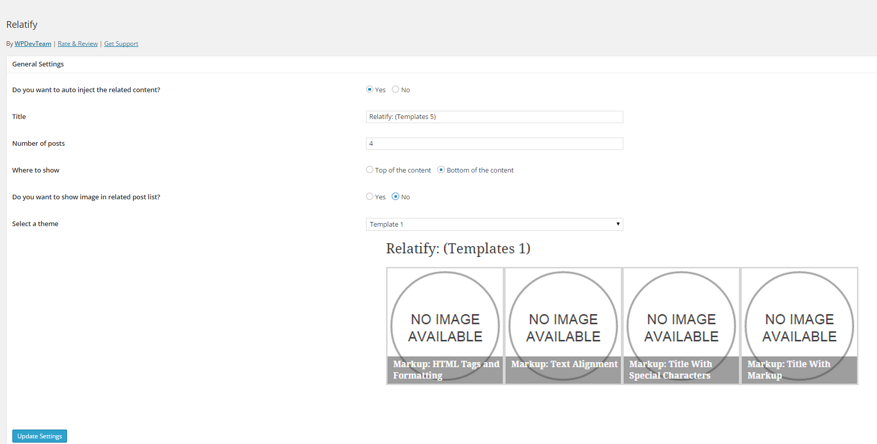This screenshot has height=444, width=877.
Task: Open the Get Support link
Action: click(x=121, y=44)
